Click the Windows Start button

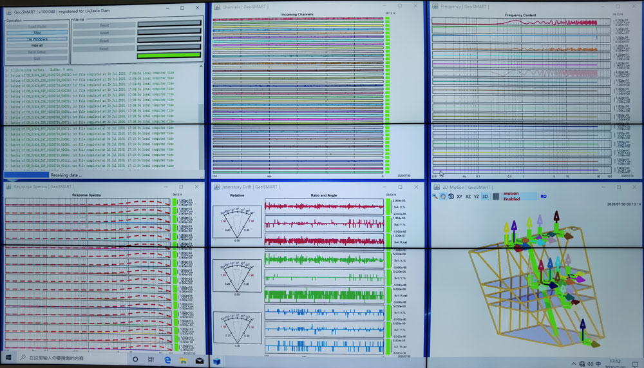9,358
